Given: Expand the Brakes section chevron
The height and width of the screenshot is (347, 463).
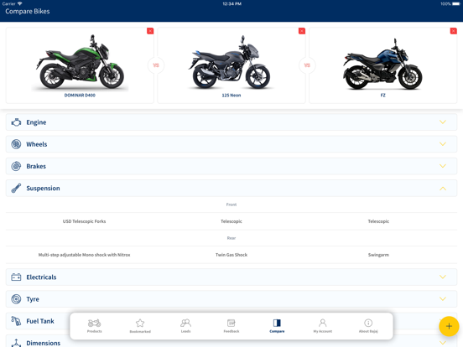Looking at the screenshot, I should pyautogui.click(x=443, y=166).
